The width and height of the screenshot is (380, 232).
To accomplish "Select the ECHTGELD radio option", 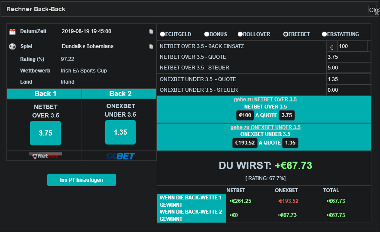I will [162, 34].
